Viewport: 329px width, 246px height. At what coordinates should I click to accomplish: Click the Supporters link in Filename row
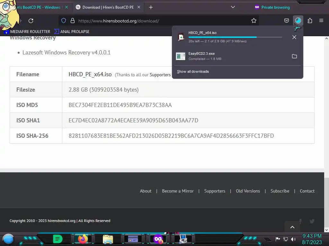pos(160,75)
